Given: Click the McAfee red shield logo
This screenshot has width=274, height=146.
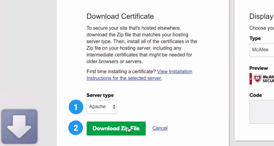Looking at the screenshot, I should coord(258,79).
